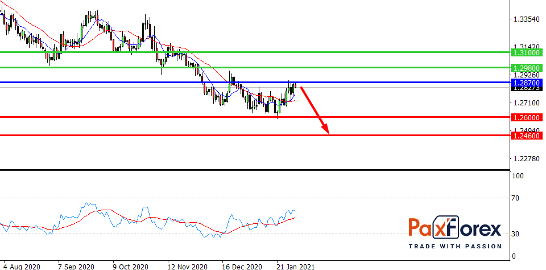The height and width of the screenshot is (270, 546).
Task: Click the current price label 1.28273
Action: [527, 89]
